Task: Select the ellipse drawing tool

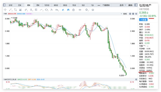Action: coord(46,10)
